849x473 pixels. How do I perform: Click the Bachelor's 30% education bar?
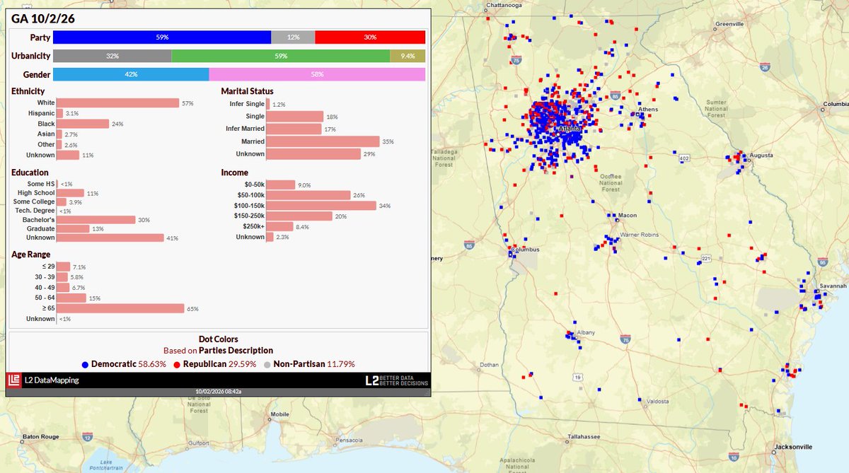(96, 220)
